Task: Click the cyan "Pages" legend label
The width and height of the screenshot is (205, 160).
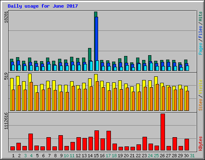Action: [201, 49]
